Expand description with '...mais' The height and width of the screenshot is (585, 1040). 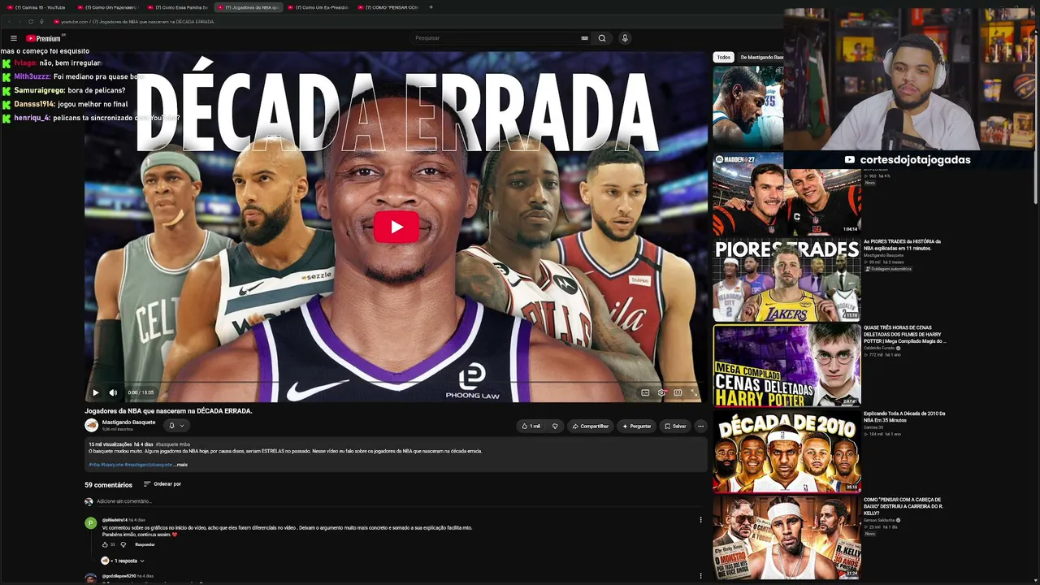click(x=181, y=465)
